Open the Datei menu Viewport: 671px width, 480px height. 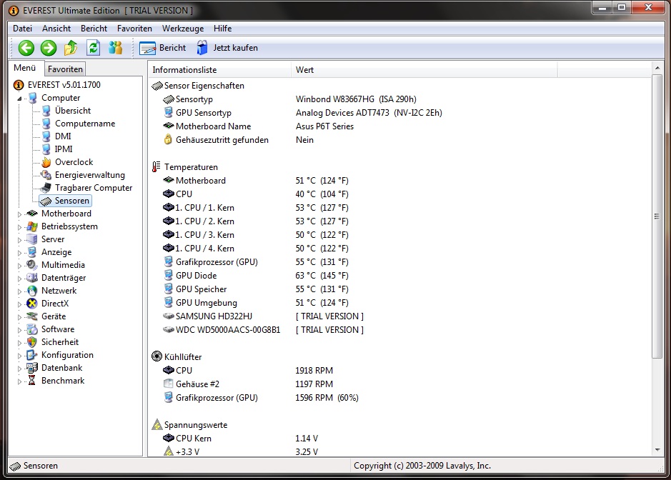pyautogui.click(x=23, y=29)
